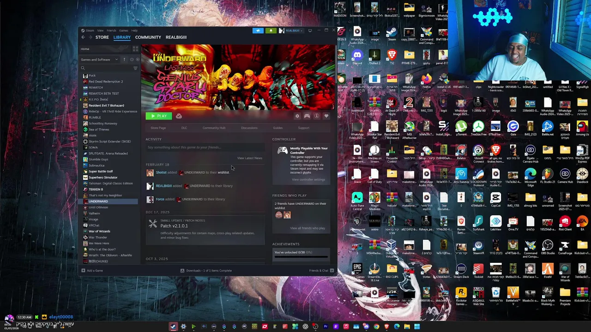The height and width of the screenshot is (332, 591).
Task: Open the Discussions tab
Action: tap(249, 128)
